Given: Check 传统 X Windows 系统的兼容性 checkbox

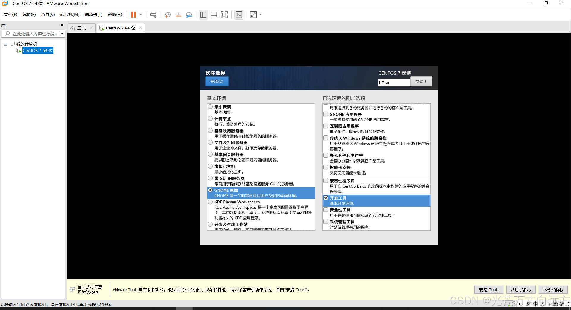Looking at the screenshot, I should pos(326,138).
